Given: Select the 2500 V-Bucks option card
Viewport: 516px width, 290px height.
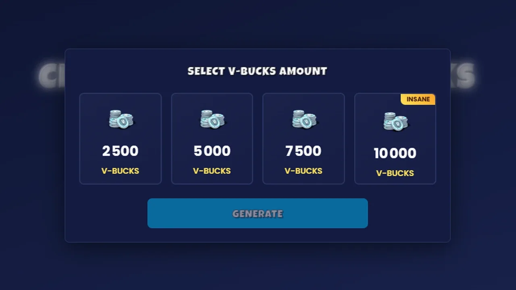Looking at the screenshot, I should coord(121,139).
